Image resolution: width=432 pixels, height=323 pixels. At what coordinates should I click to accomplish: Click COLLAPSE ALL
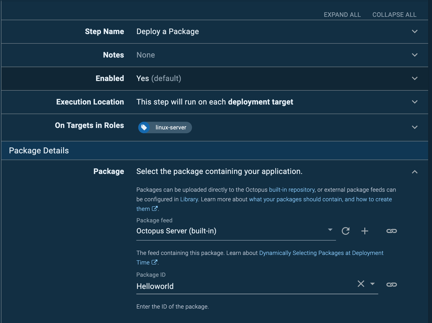[394, 15]
